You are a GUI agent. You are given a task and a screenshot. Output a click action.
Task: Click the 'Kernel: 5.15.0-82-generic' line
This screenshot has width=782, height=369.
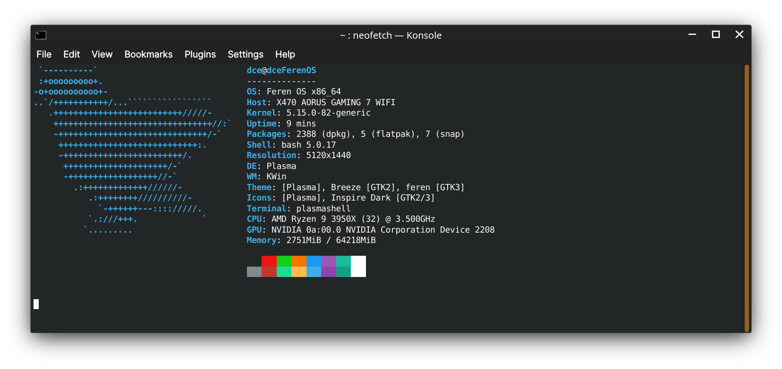[309, 113]
